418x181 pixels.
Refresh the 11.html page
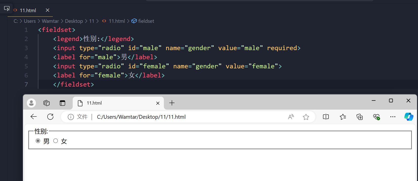tap(50, 117)
